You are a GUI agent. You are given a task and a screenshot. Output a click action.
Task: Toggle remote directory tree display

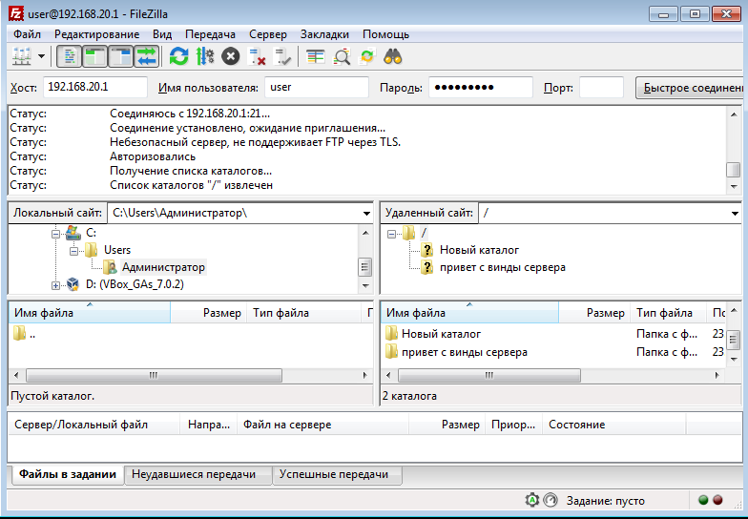pos(120,57)
